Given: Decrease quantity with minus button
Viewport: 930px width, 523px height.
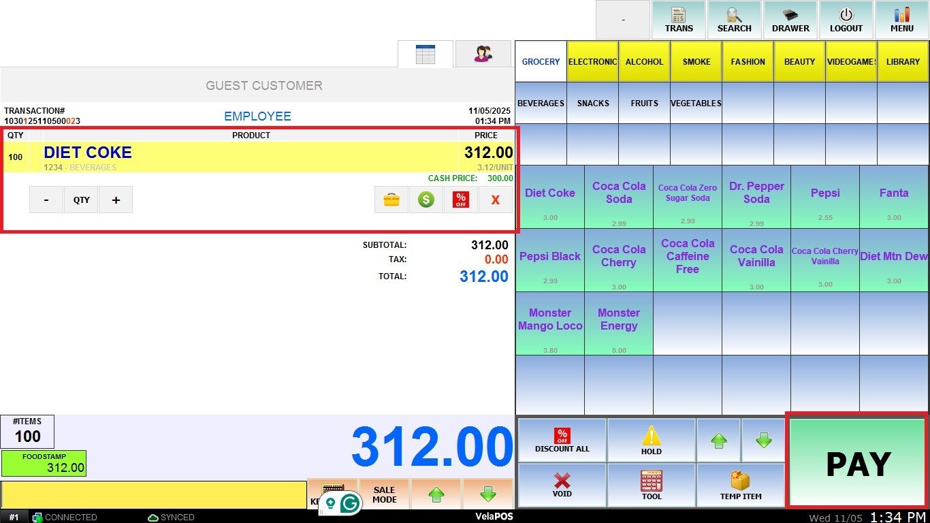Looking at the screenshot, I should pos(46,200).
